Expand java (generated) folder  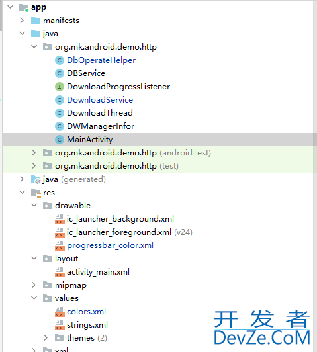[22, 179]
